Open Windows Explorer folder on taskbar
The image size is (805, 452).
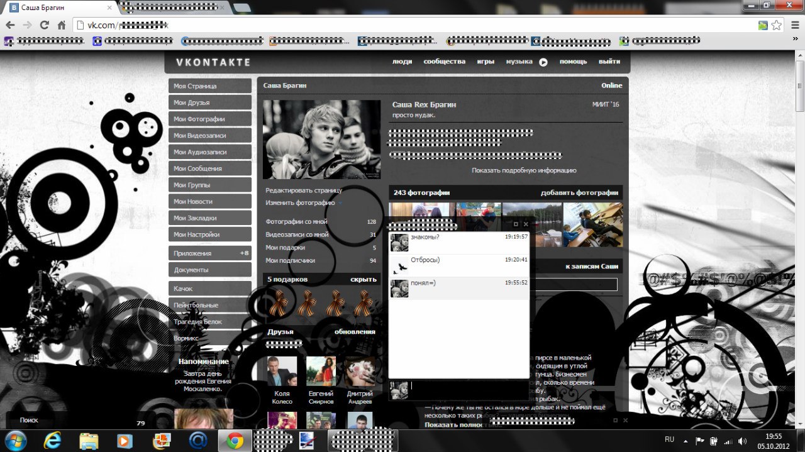(x=89, y=441)
